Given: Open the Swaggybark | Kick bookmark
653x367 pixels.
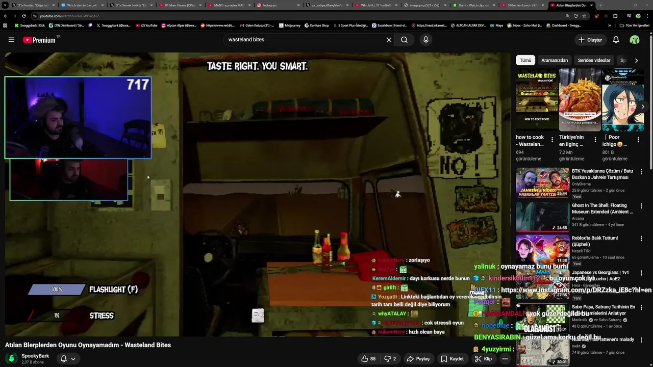Looking at the screenshot, I should pos(30,25).
